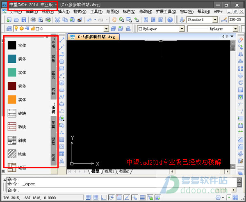
Task: Expand the Redo history dropdown arrow
Action: tap(107, 20)
